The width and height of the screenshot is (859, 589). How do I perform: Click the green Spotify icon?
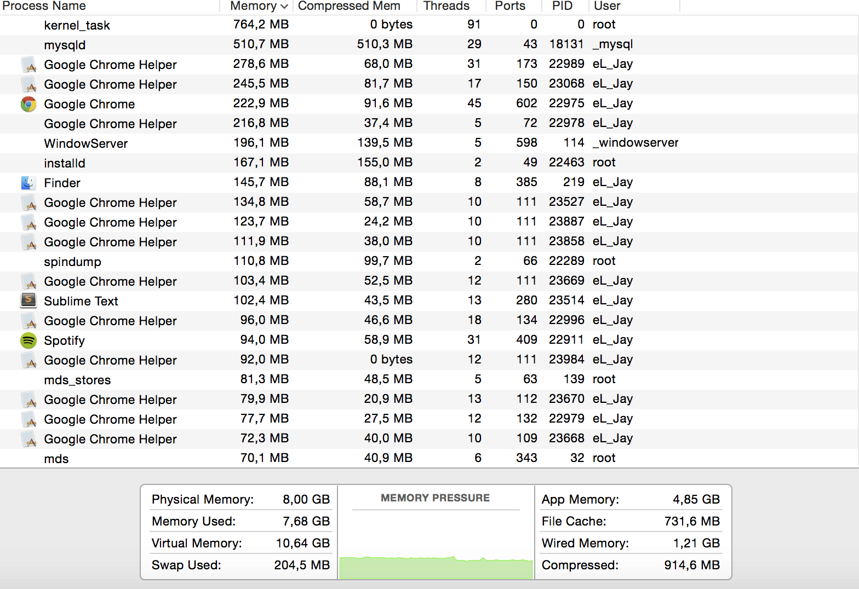tap(28, 340)
